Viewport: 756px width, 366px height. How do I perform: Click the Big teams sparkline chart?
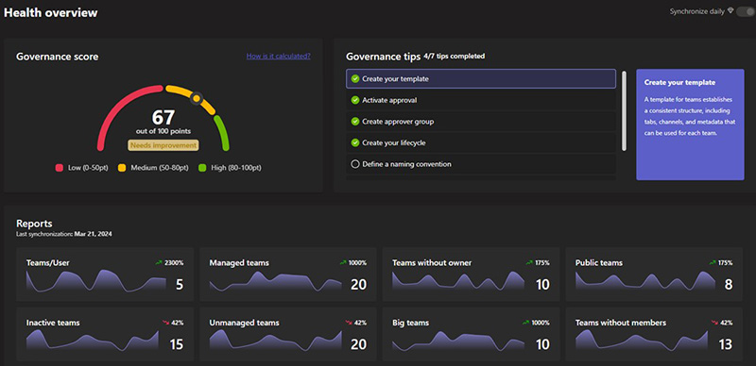[458, 341]
